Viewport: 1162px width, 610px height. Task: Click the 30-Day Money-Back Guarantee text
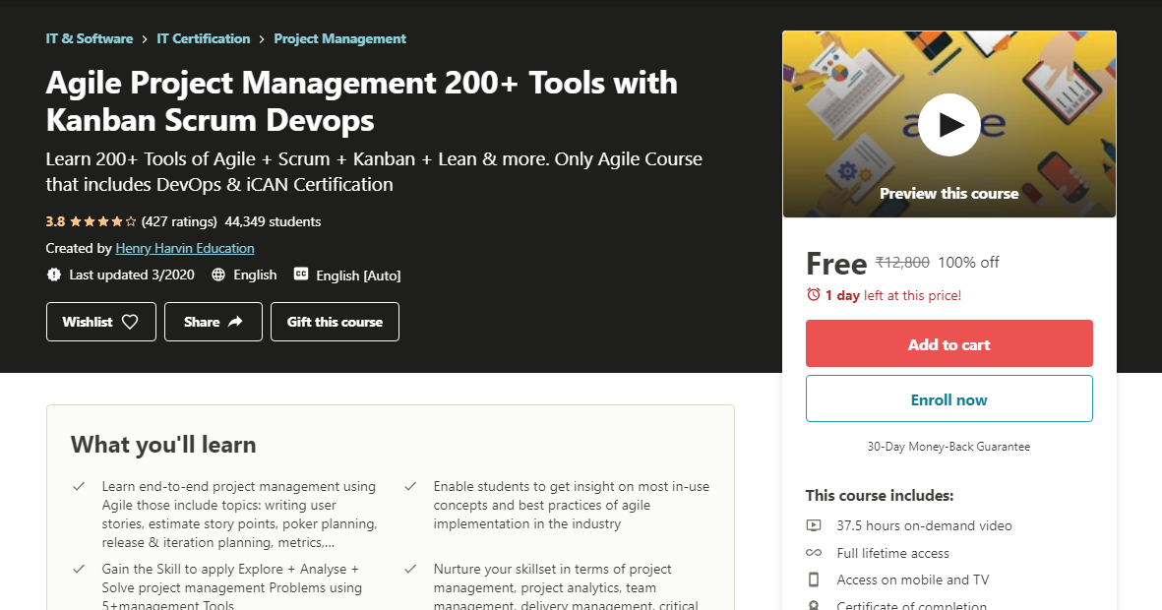(948, 447)
